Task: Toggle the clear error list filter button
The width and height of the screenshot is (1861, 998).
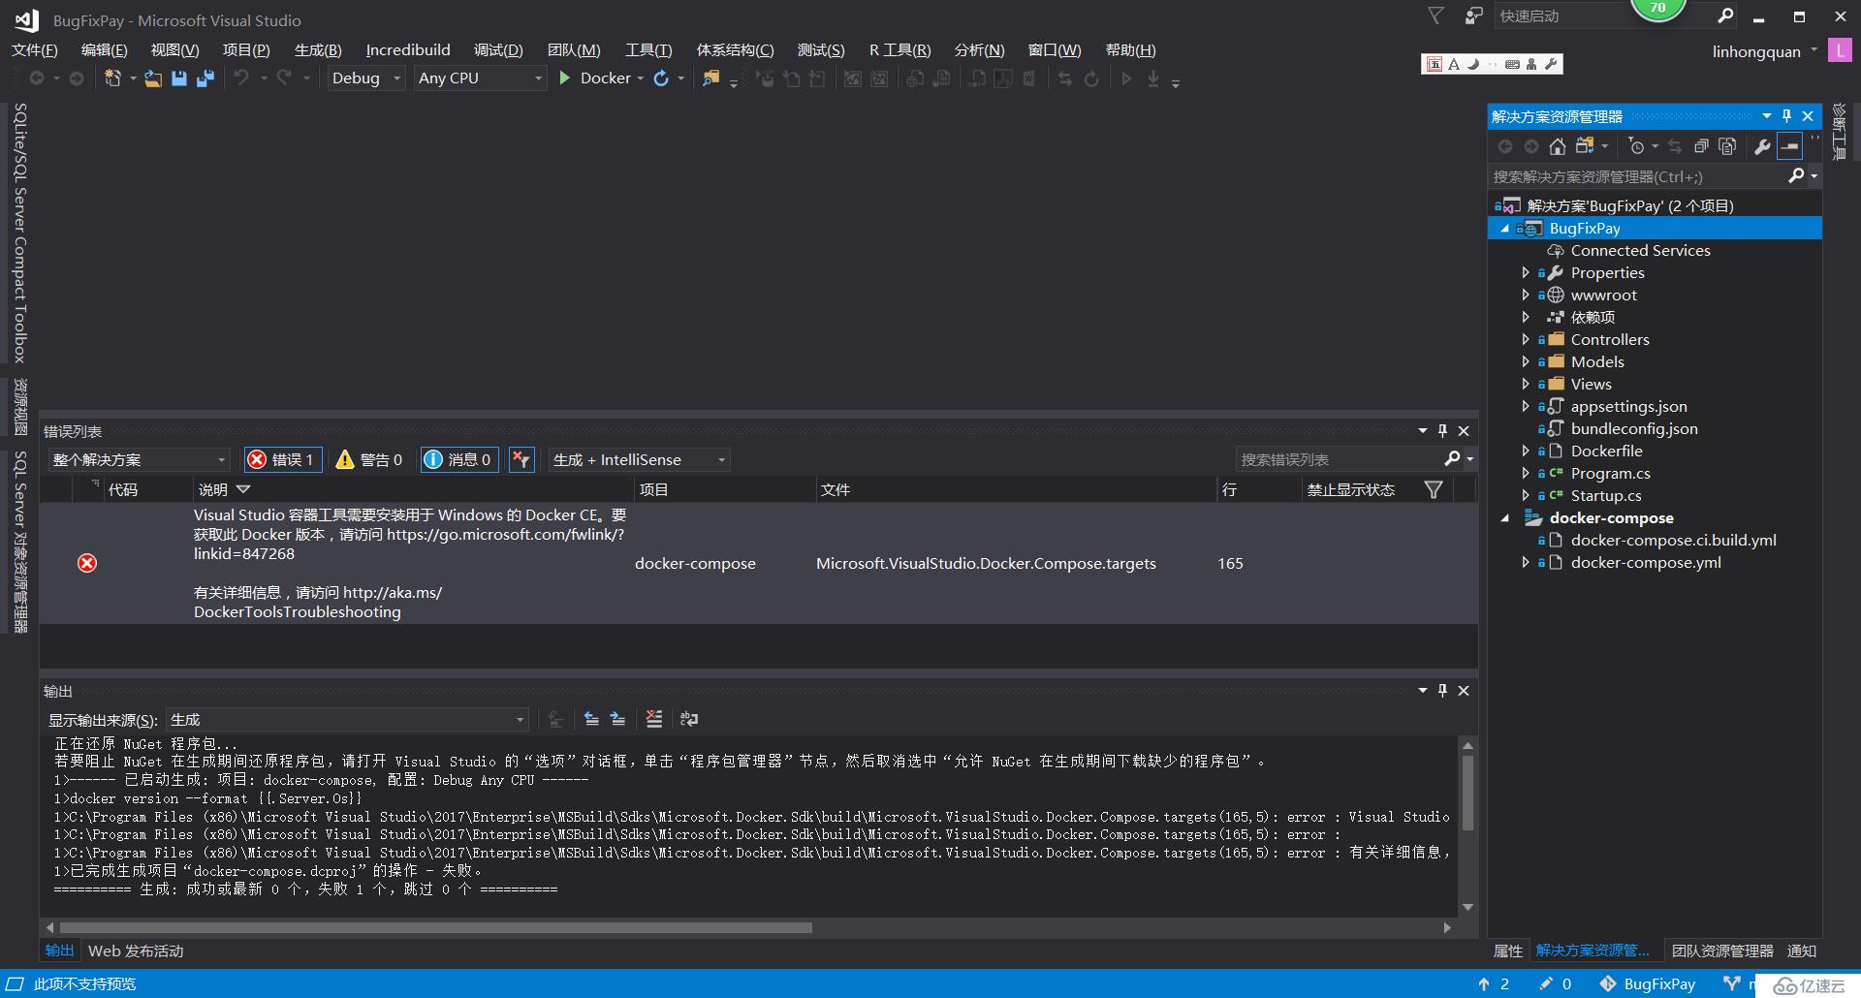Action: [521, 459]
